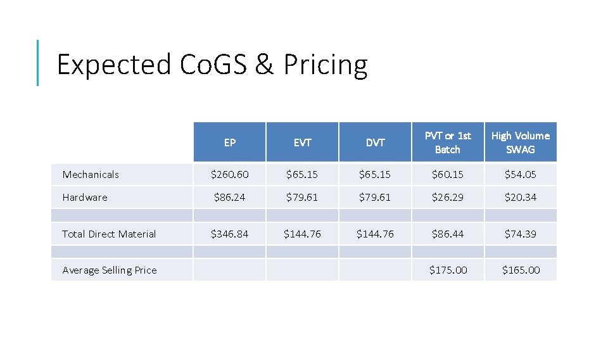The width and height of the screenshot is (608, 342).
Task: Click the Average Selling Price label
Action: tap(110, 270)
